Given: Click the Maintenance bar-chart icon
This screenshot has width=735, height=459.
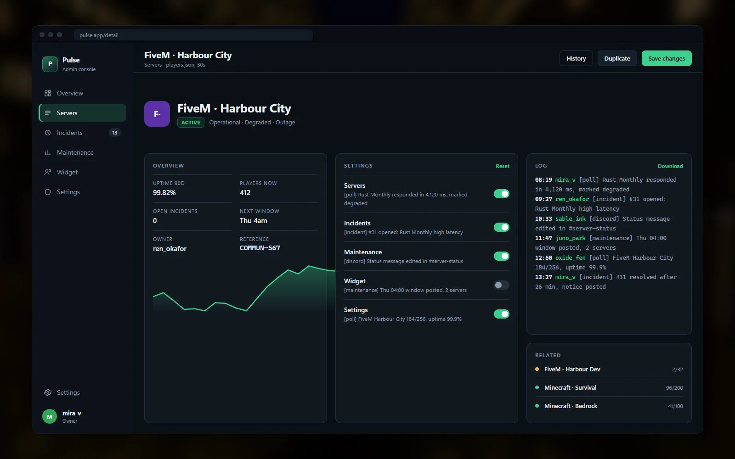Looking at the screenshot, I should click(48, 152).
